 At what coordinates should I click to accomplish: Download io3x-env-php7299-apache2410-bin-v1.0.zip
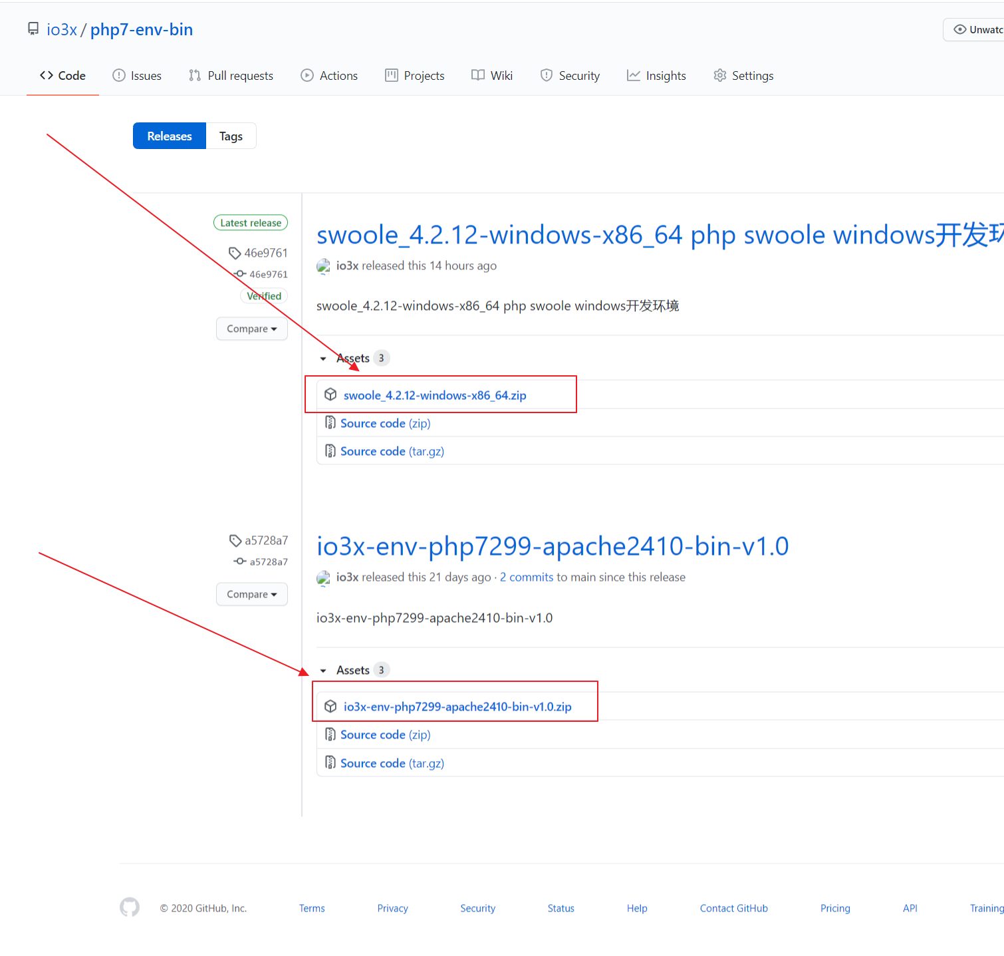457,707
